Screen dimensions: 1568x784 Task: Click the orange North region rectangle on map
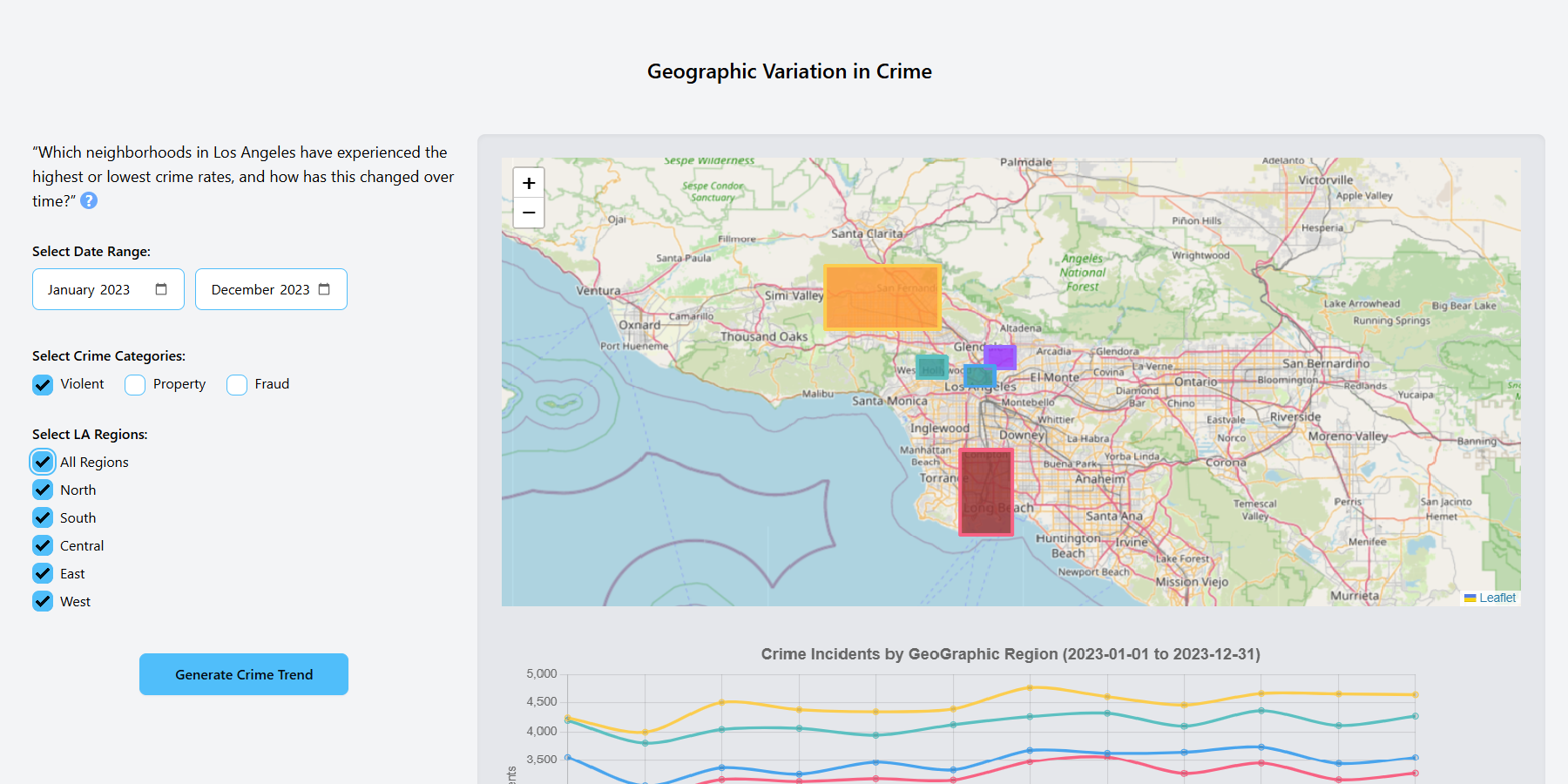tap(882, 297)
